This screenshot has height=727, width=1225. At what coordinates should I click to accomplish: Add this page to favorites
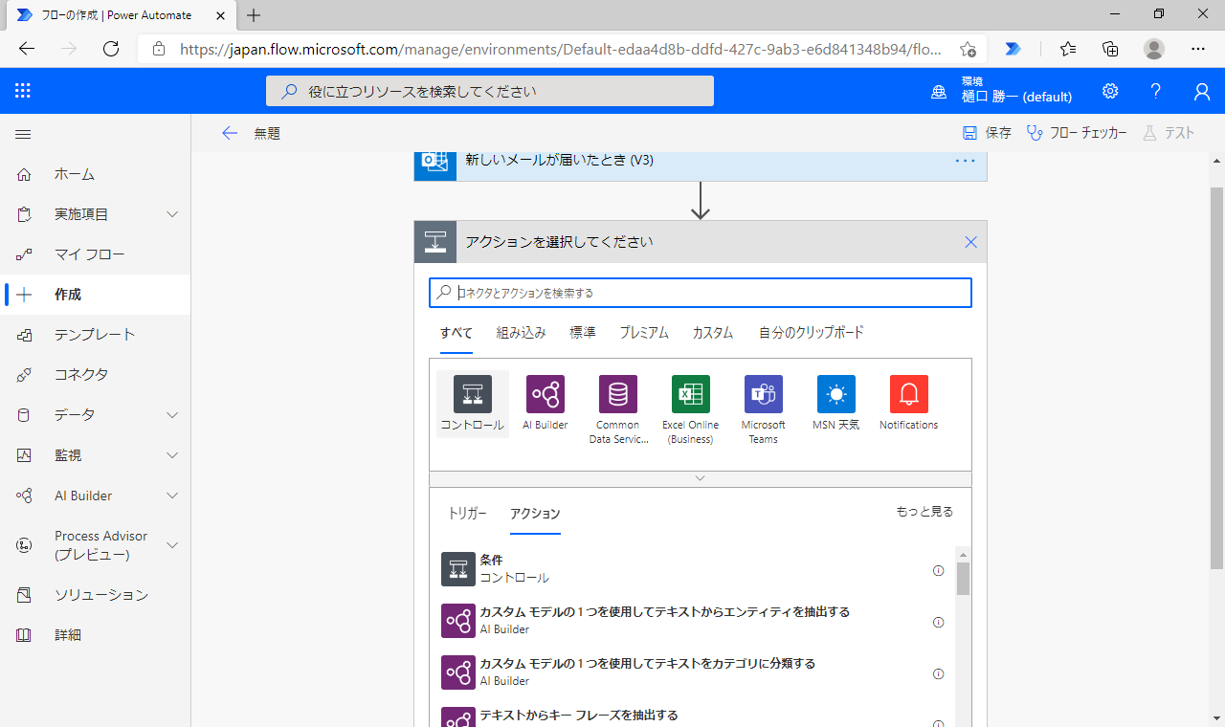coord(968,49)
